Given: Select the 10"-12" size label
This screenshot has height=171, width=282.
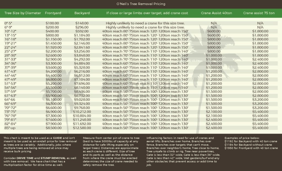Looking at the screenshot, I should coord(10,31).
